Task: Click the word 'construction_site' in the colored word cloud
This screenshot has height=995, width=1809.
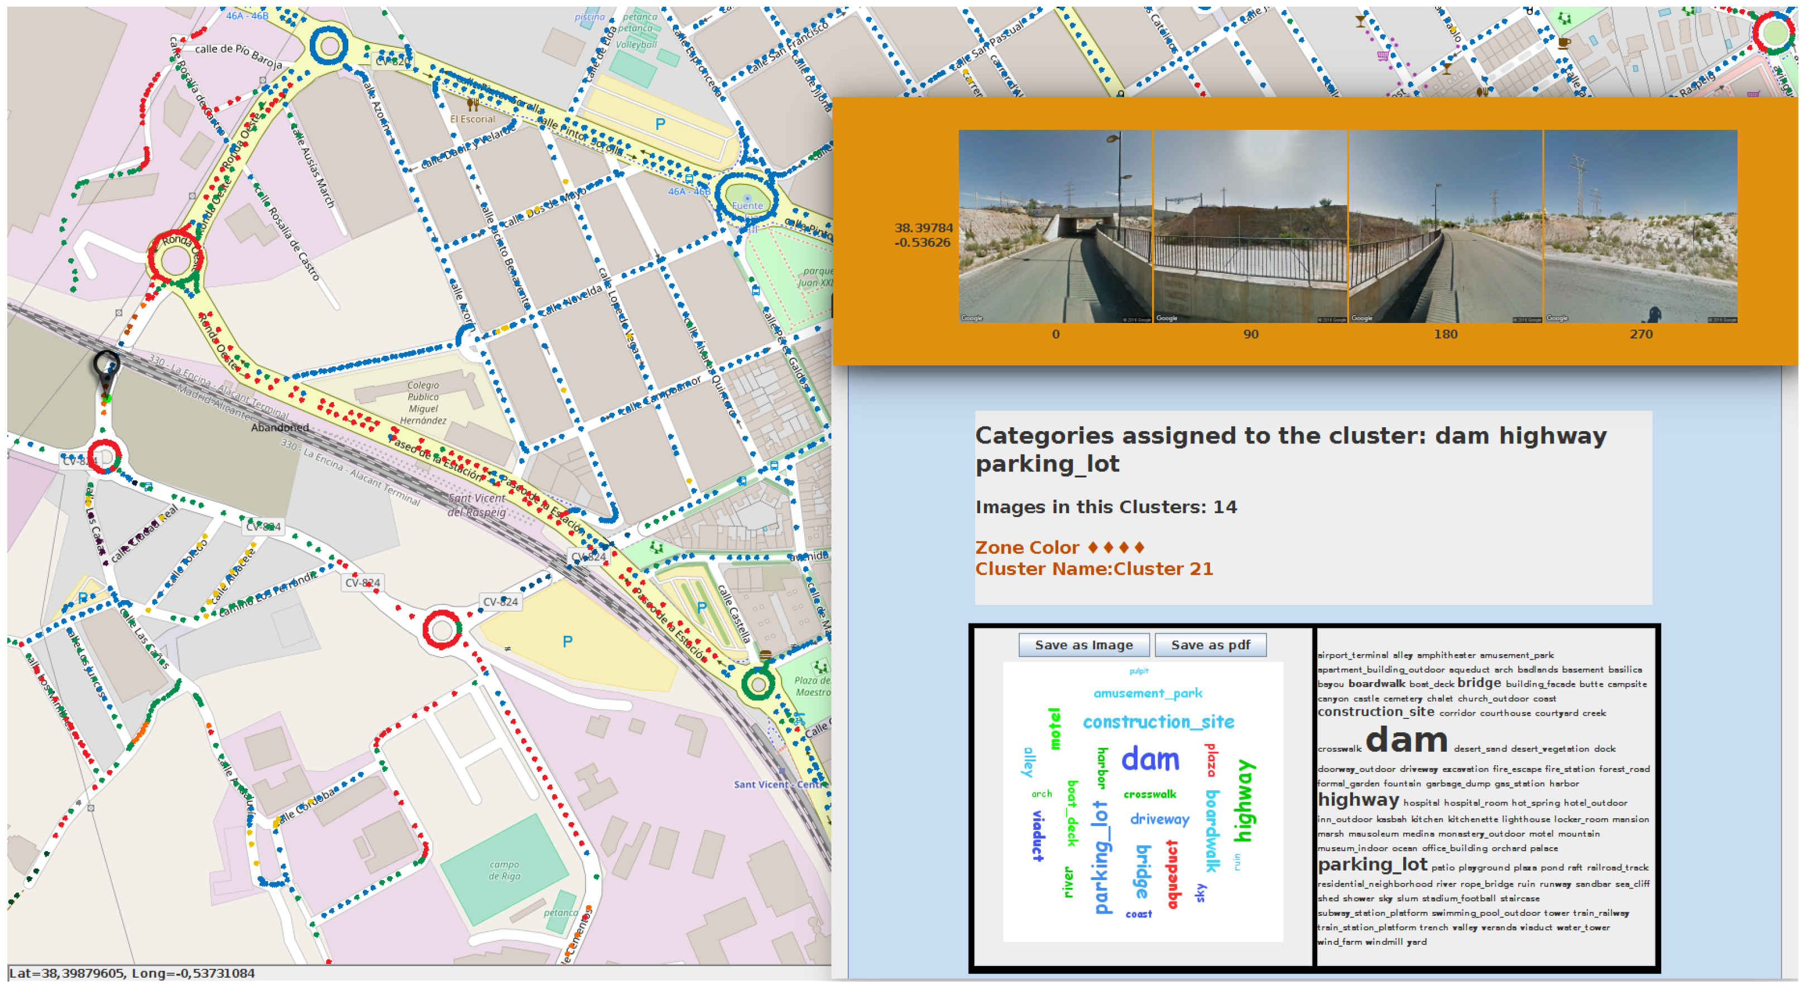Action: tap(1158, 722)
